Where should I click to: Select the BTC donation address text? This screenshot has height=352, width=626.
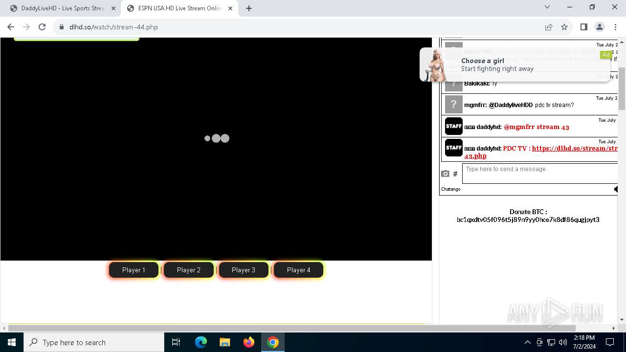tap(528, 220)
